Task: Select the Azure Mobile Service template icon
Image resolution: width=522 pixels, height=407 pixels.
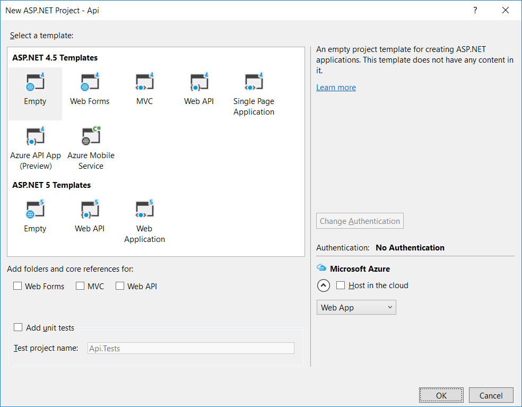Action: pos(91,136)
